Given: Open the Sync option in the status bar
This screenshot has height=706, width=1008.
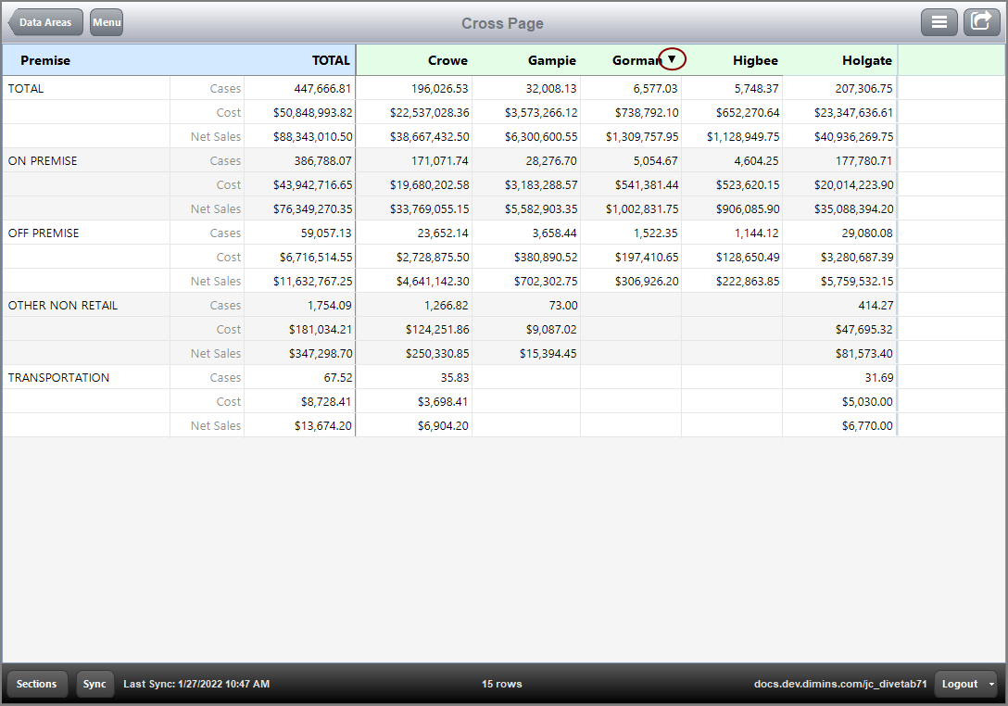Looking at the screenshot, I should pyautogui.click(x=94, y=684).
